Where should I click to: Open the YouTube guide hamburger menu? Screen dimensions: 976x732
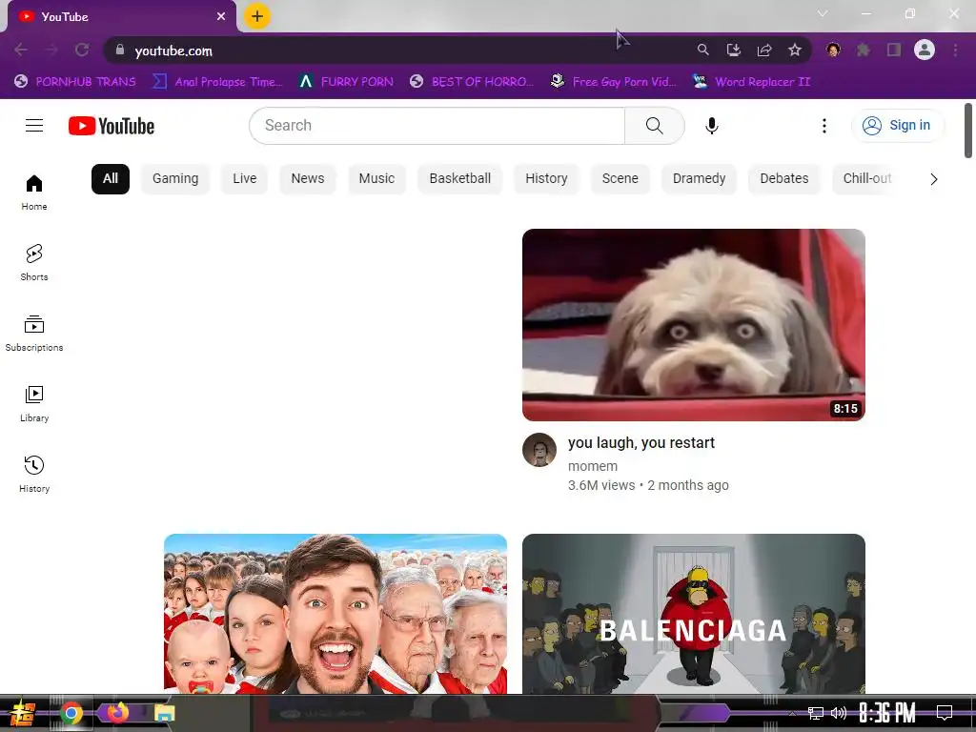pyautogui.click(x=34, y=126)
